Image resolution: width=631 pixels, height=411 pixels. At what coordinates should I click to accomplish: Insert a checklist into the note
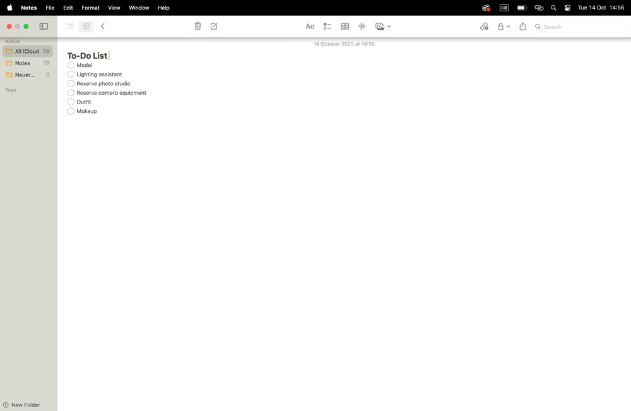pos(327,26)
